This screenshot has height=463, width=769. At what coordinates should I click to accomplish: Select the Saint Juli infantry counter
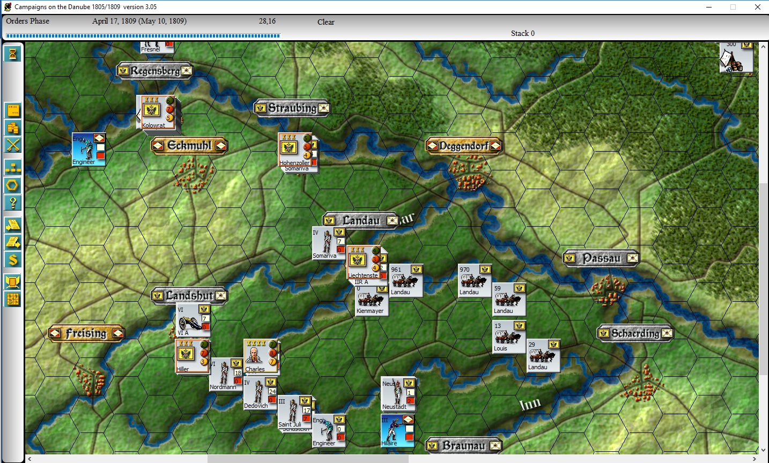point(295,412)
